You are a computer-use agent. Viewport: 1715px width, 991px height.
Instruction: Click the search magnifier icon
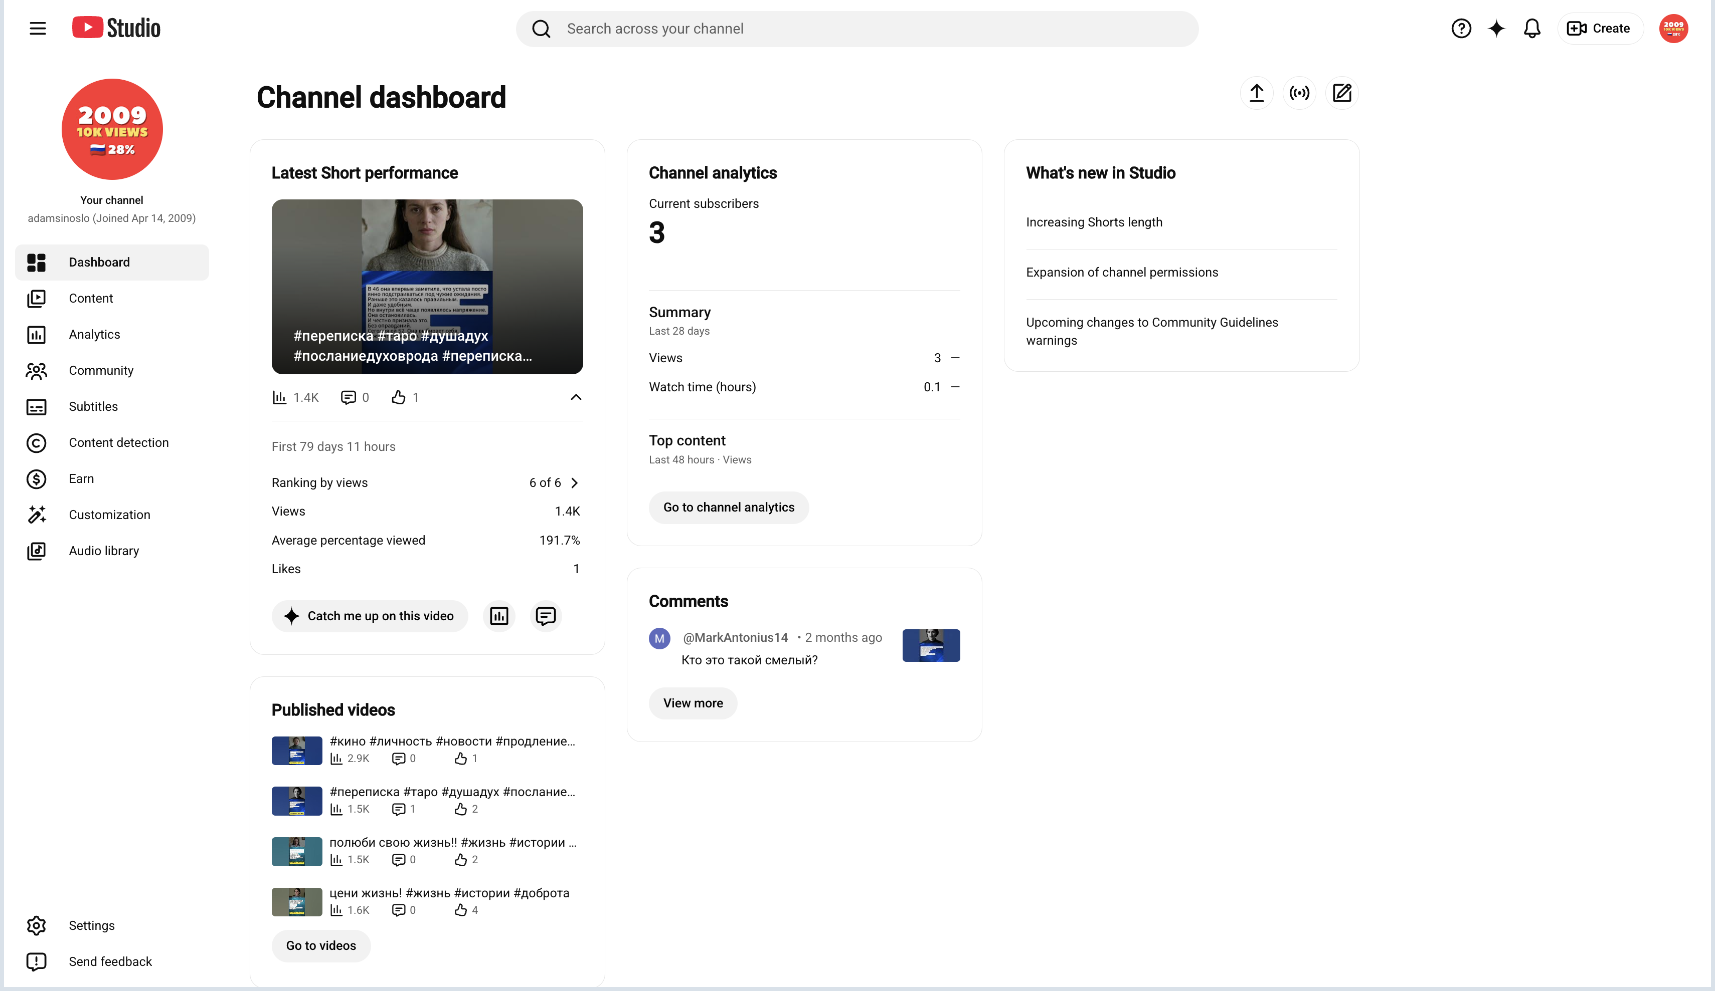(x=541, y=29)
